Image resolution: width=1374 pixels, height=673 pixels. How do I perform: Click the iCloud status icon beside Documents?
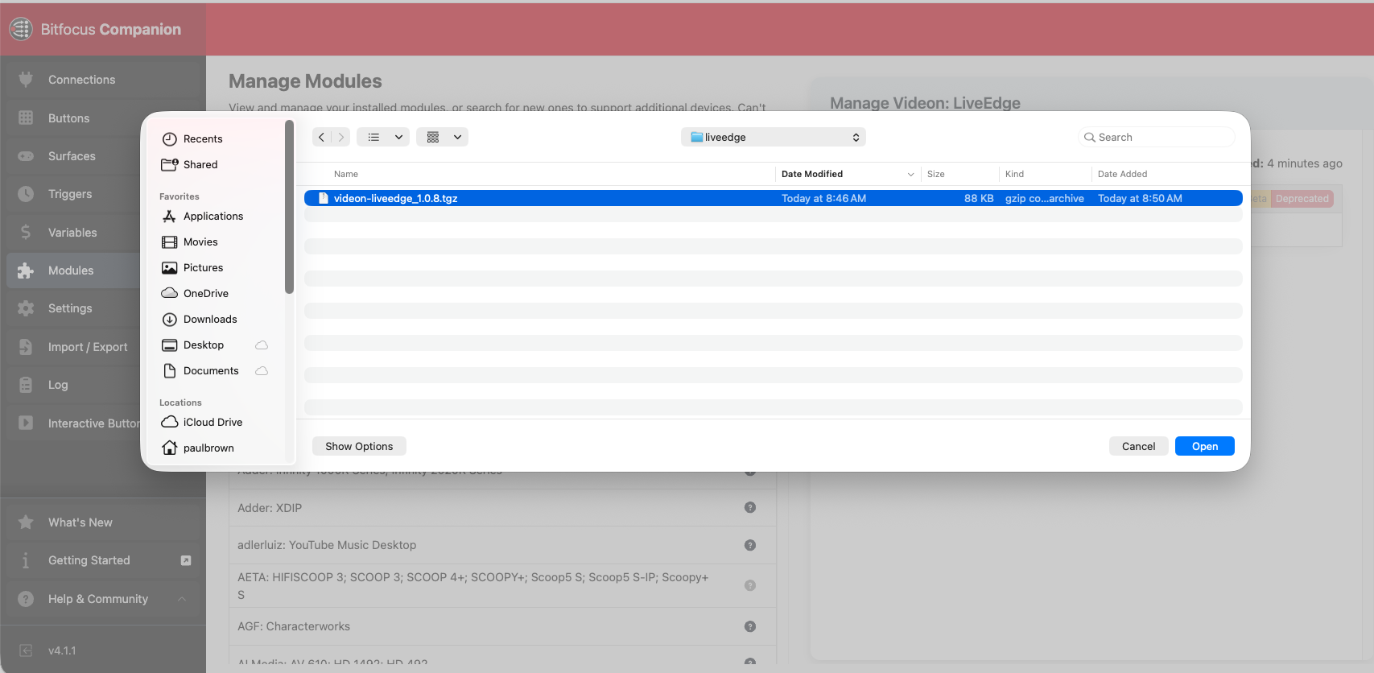coord(262,370)
